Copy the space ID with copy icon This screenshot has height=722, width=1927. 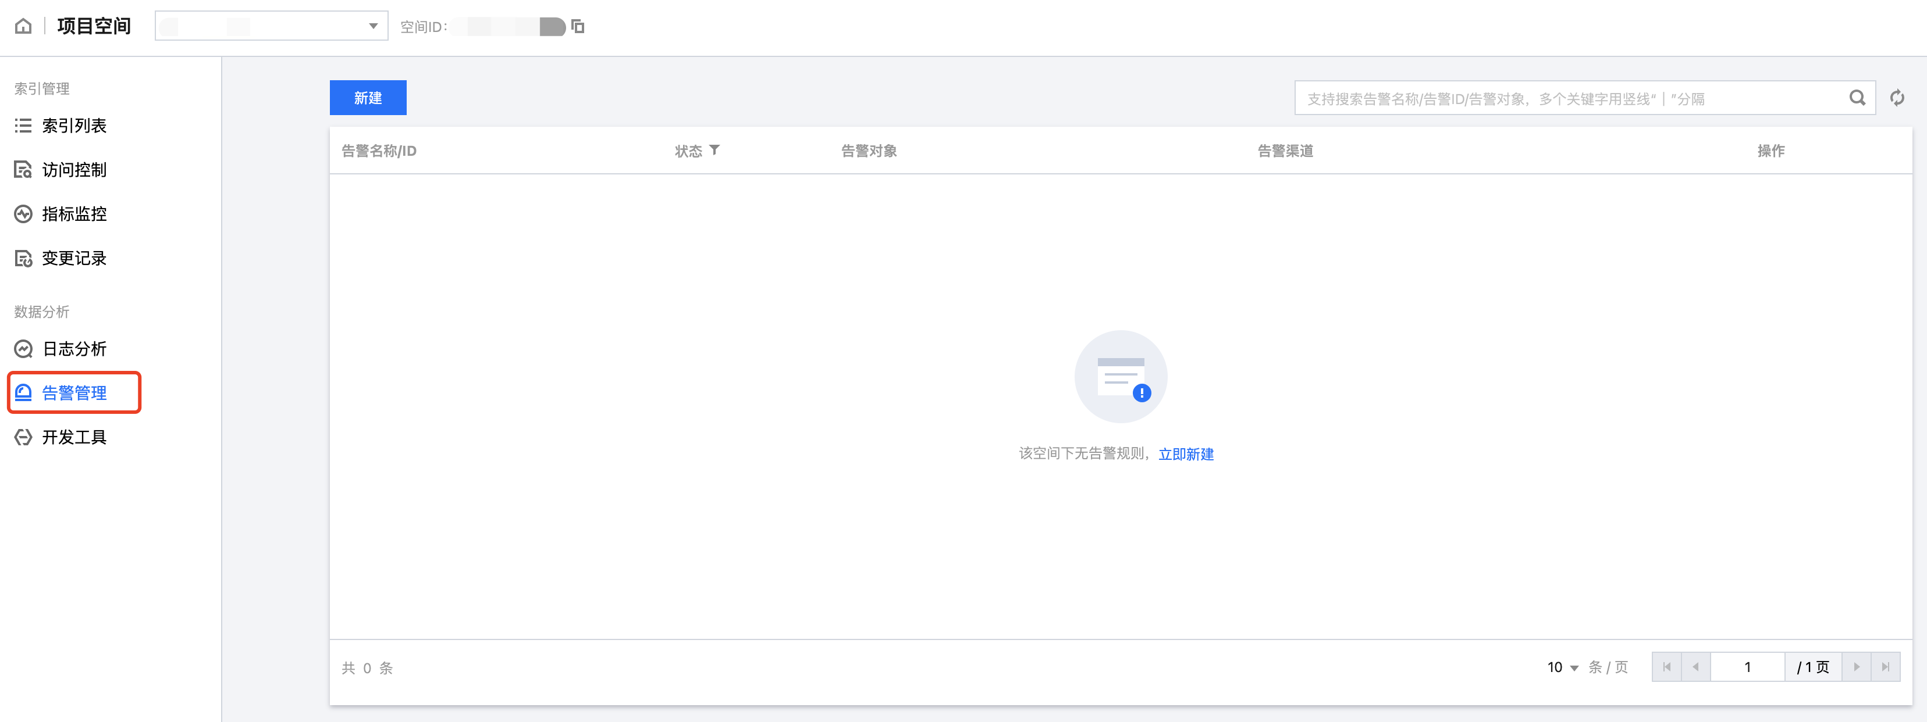tap(578, 27)
